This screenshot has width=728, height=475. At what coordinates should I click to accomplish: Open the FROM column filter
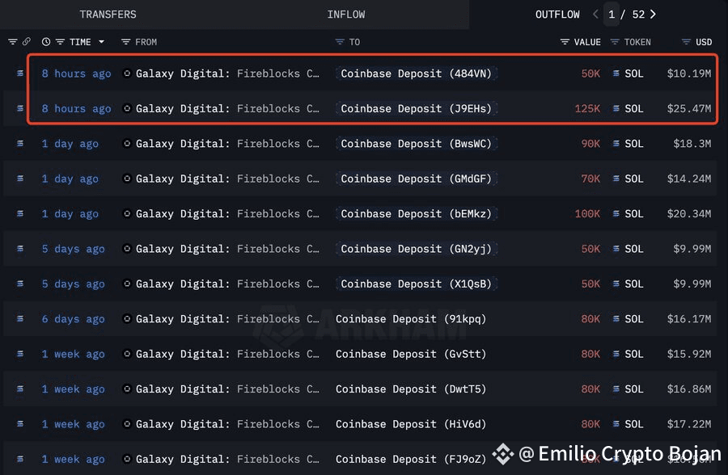[125, 42]
